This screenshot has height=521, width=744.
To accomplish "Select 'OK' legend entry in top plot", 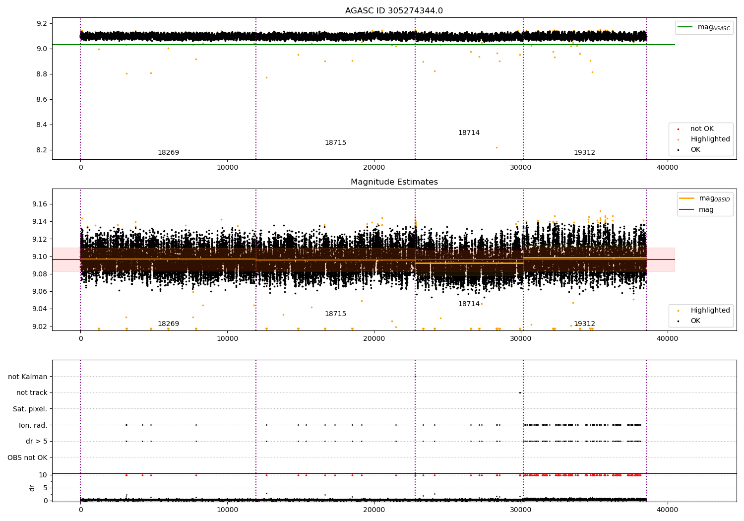I will [x=695, y=150].
